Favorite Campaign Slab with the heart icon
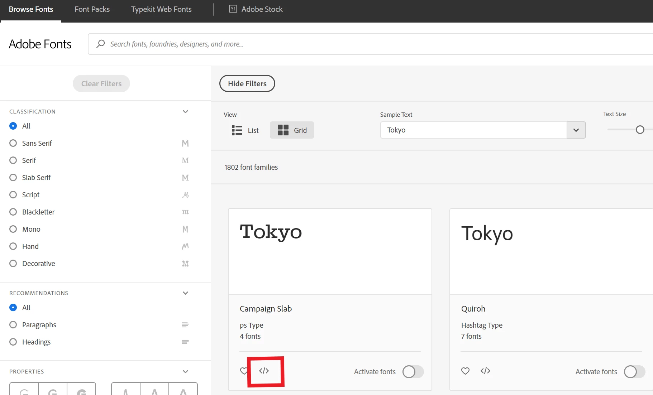 [244, 371]
